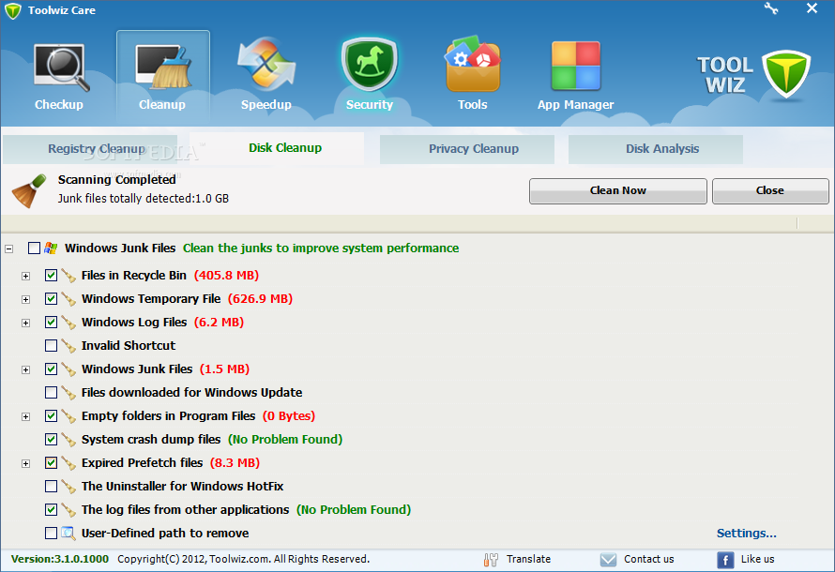Toggle the Windows Junk Files parent checkbox
Screen dimensions: 835x572
point(34,248)
